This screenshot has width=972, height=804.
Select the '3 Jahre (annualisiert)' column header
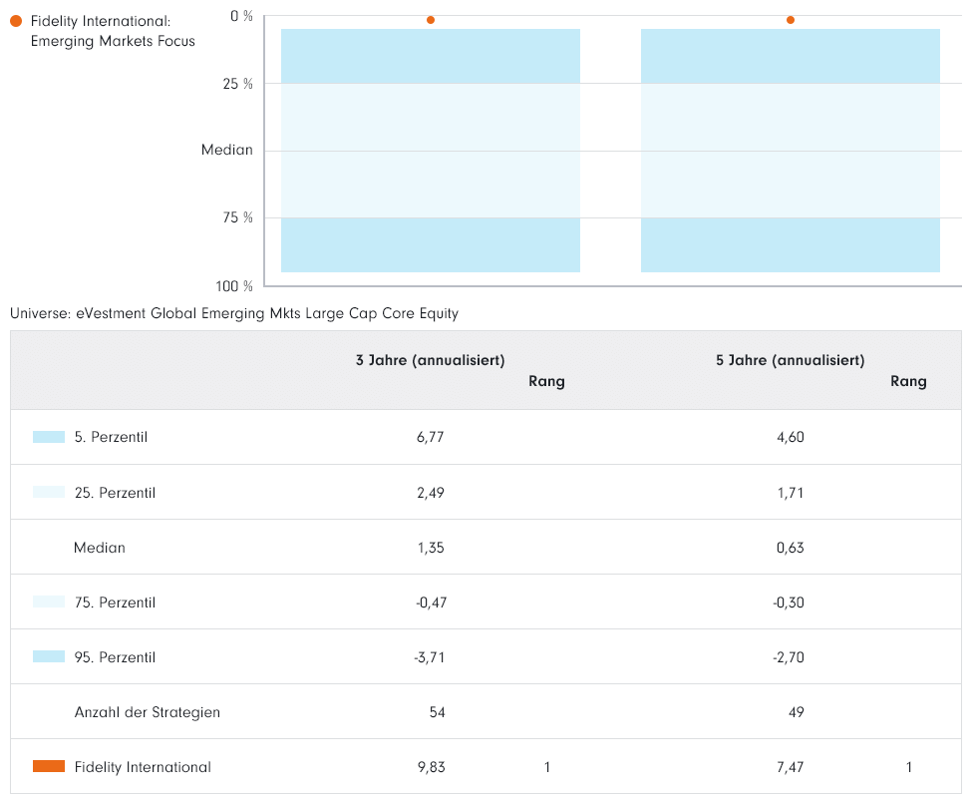point(431,360)
